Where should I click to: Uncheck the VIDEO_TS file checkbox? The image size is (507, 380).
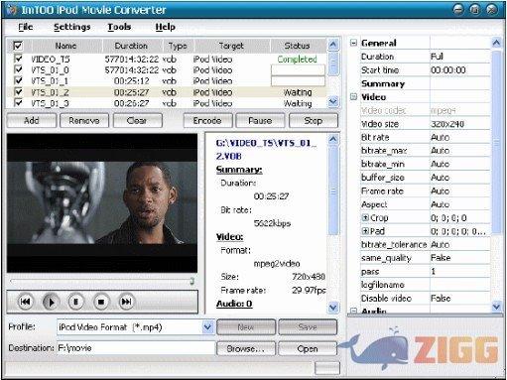coord(18,59)
